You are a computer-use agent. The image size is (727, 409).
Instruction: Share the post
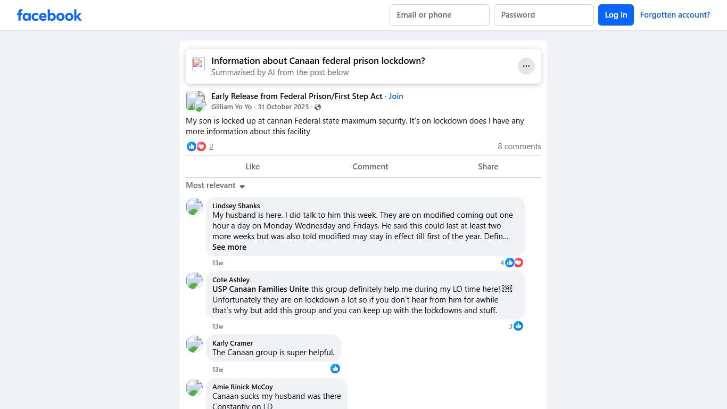point(488,167)
